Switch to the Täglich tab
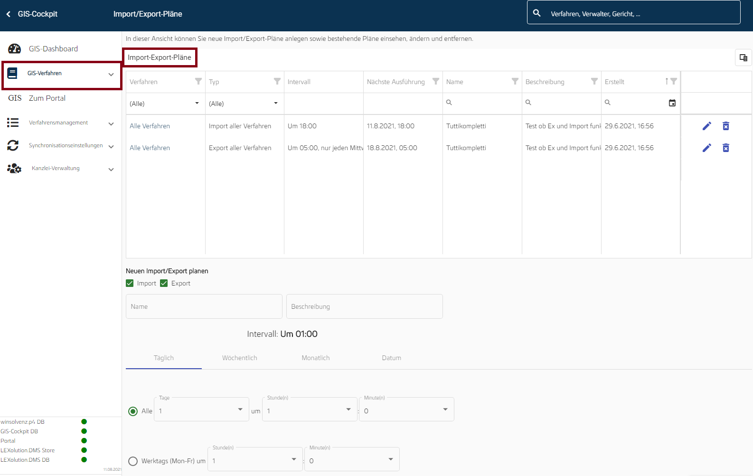 pyautogui.click(x=164, y=358)
